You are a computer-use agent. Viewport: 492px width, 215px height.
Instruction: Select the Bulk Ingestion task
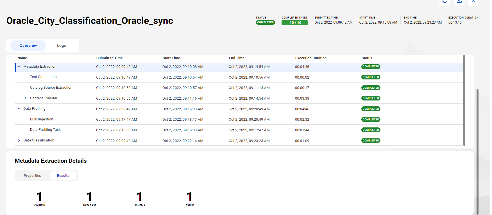pos(42,119)
